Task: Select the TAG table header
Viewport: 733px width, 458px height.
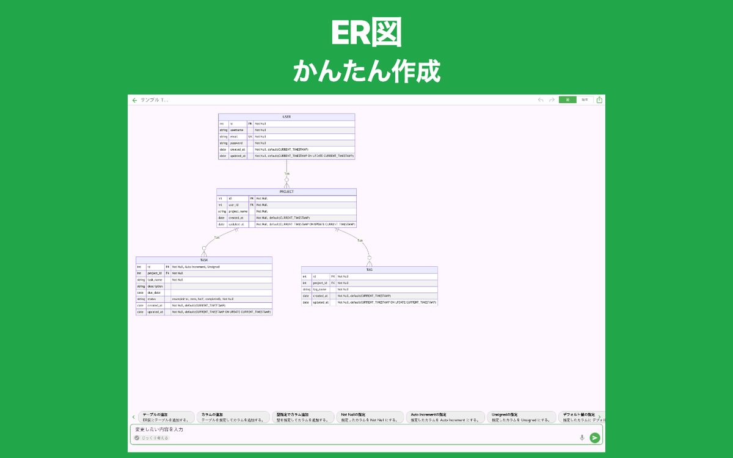Action: [369, 269]
